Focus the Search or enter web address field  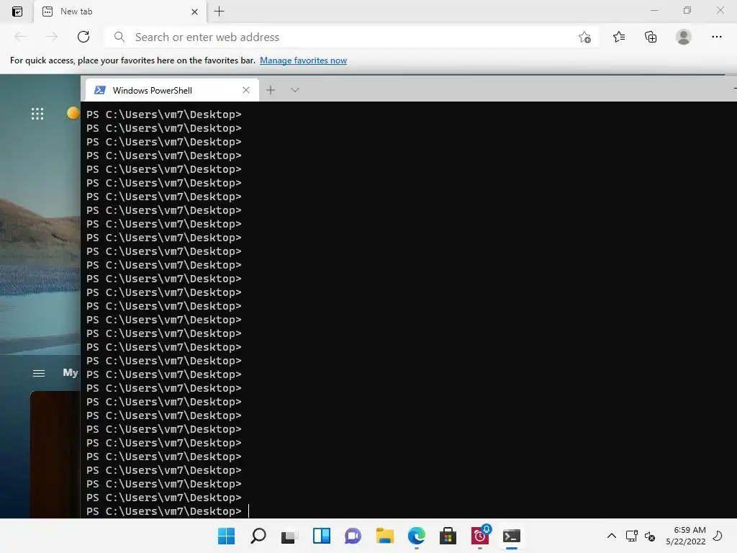click(x=351, y=37)
